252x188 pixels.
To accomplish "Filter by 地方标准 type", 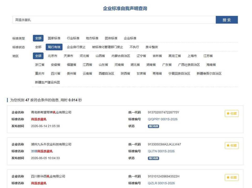I will pos(92,38).
